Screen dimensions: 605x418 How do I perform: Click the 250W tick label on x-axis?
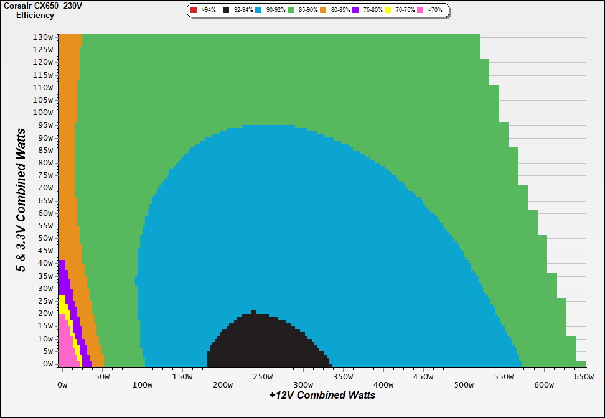point(261,376)
